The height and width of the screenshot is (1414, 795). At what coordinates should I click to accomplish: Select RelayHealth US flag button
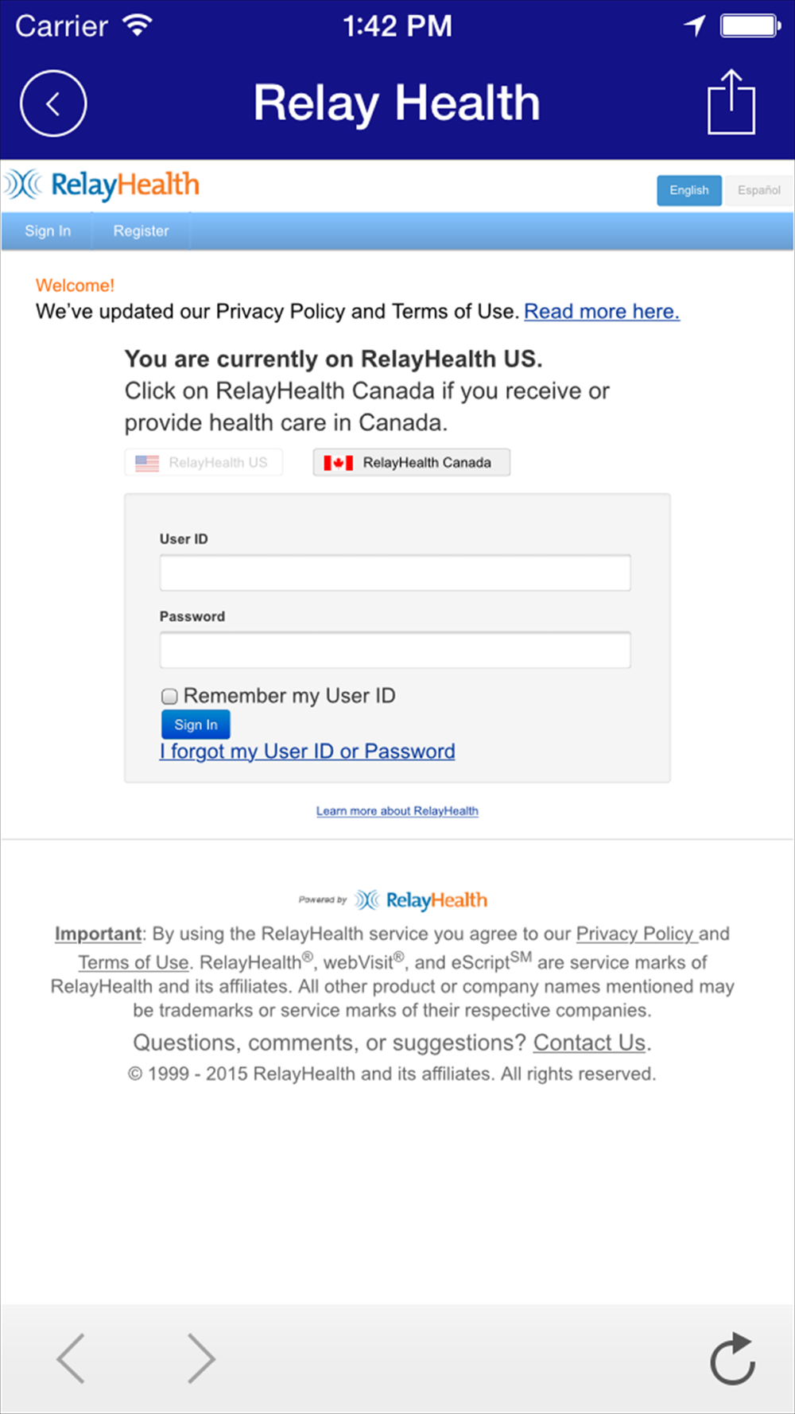pyautogui.click(x=204, y=463)
